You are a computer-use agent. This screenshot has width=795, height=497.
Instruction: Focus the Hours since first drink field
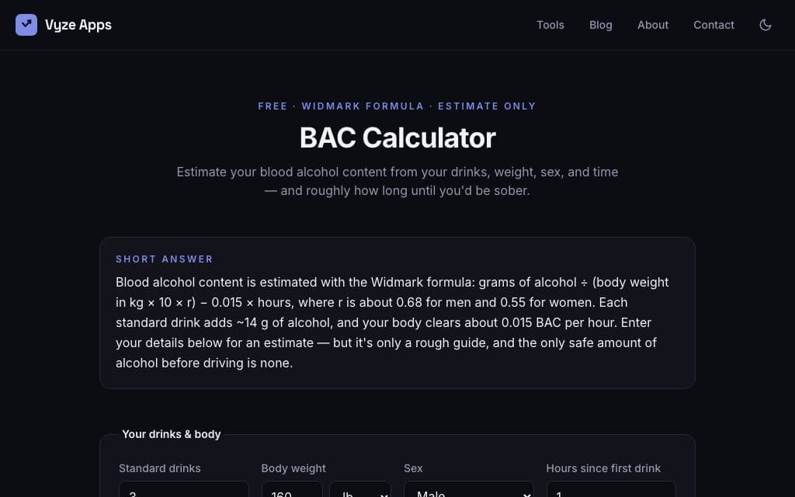point(611,490)
